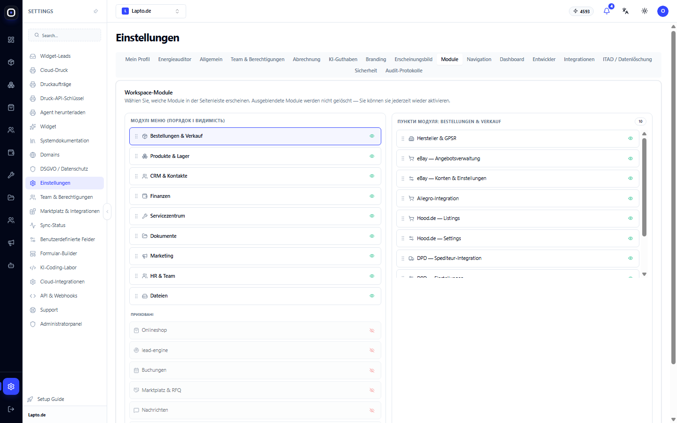Image resolution: width=677 pixels, height=423 pixels.
Task: Open API & Webhooks in sidebar
Action: pos(65,296)
